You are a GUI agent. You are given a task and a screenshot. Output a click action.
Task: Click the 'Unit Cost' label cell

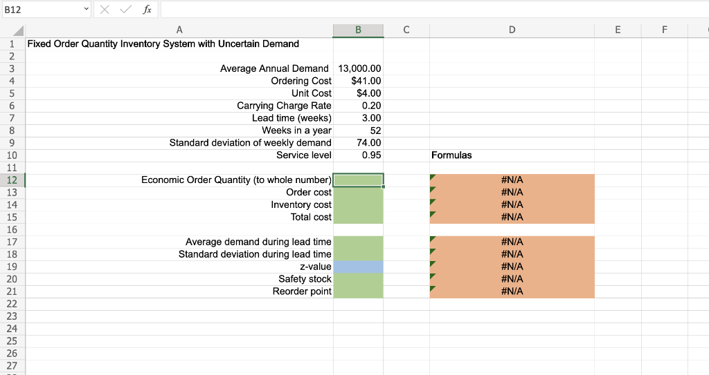pyautogui.click(x=179, y=93)
